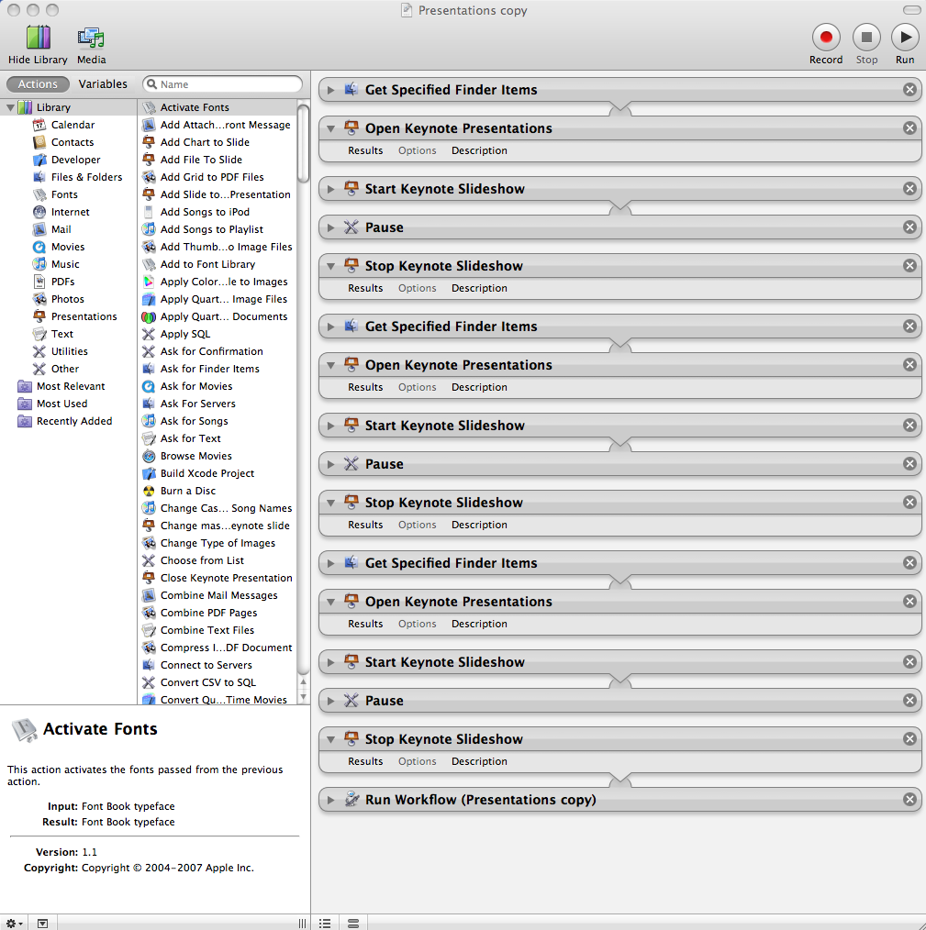Switch to the Variables tab
This screenshot has width=926, height=930.
103,84
